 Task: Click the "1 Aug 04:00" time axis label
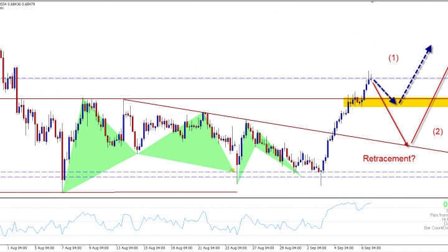point(16,246)
